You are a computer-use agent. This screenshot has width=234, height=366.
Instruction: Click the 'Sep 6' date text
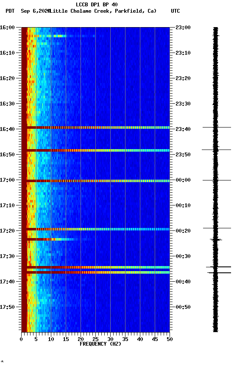pos(29,11)
